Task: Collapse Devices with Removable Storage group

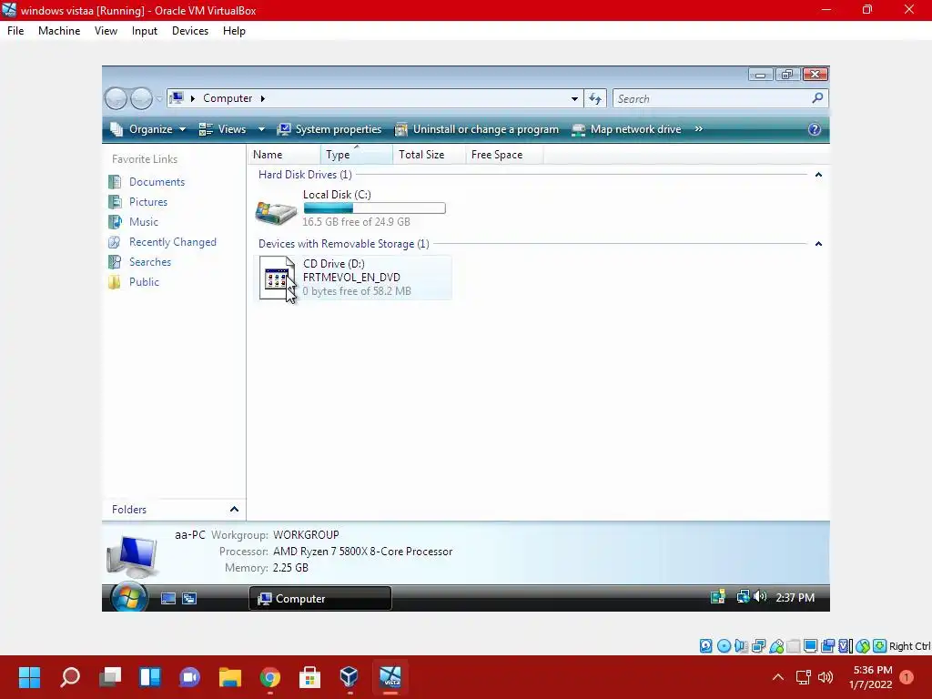Action: 818,244
